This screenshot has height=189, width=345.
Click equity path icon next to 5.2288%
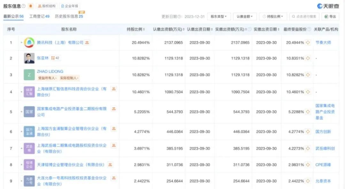[308, 112]
